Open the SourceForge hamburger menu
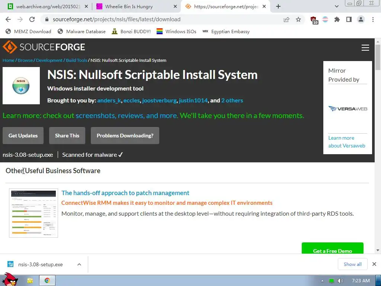 click(365, 48)
